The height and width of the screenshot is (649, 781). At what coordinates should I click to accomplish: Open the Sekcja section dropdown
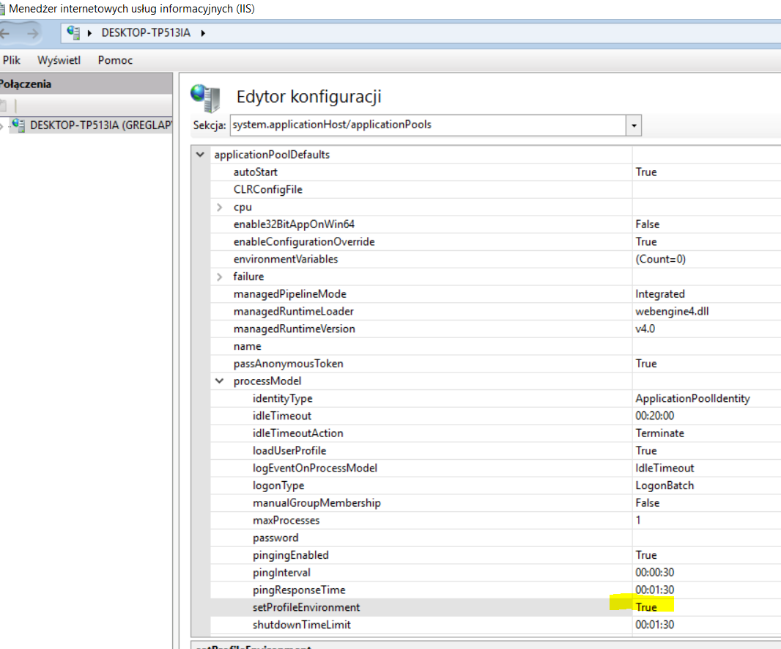tap(634, 125)
